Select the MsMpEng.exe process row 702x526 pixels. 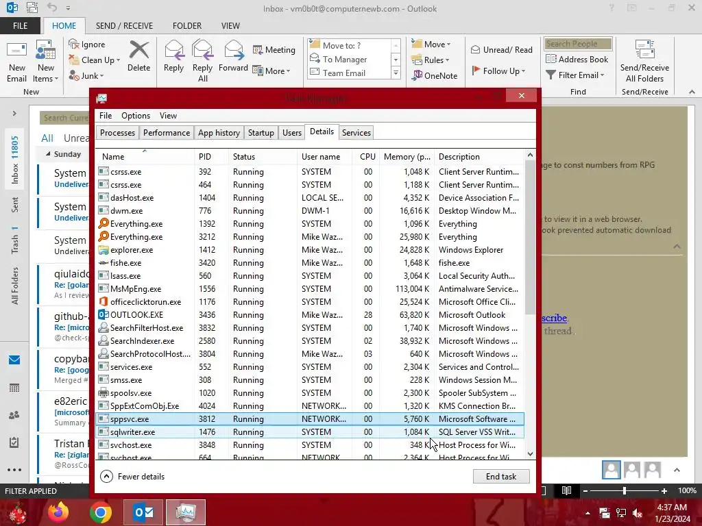[x=310, y=289]
